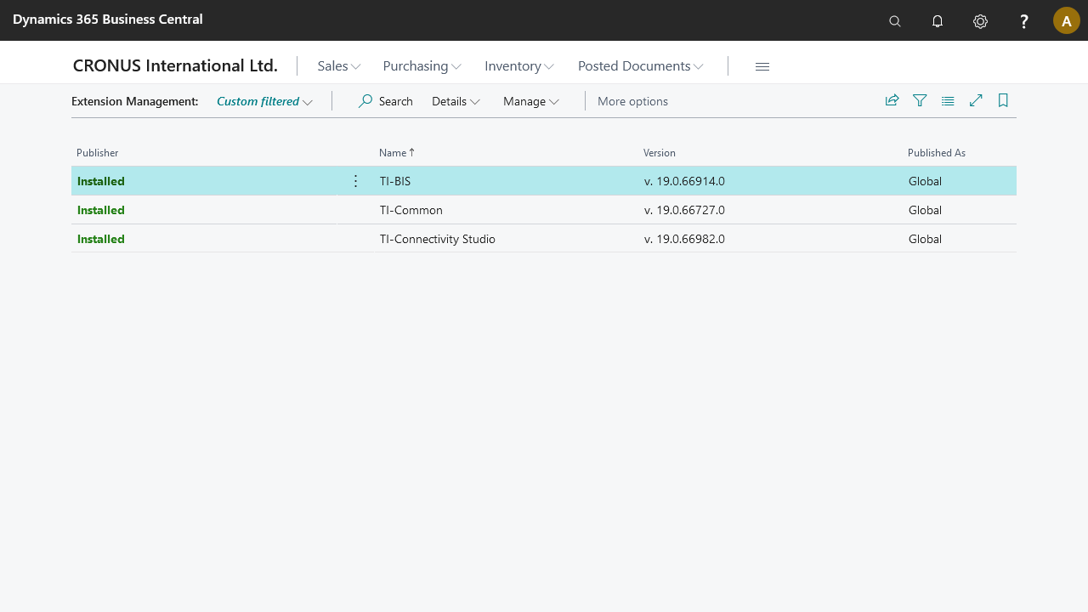Viewport: 1088px width, 612px height.
Task: Click Search in the action bar
Action: point(385,101)
